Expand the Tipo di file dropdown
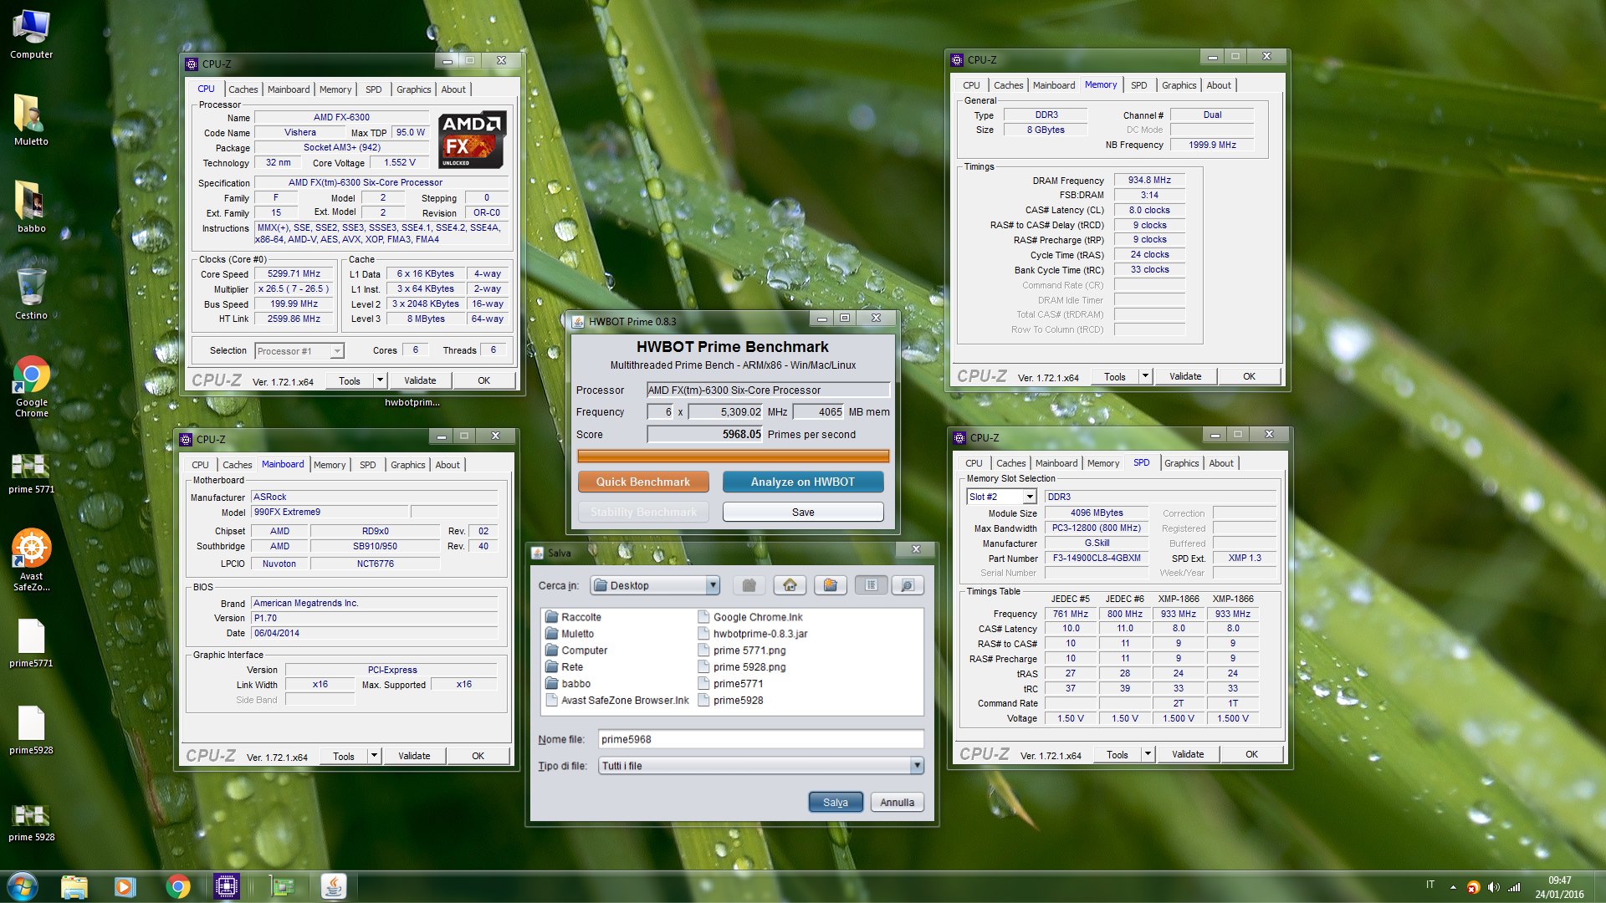Image resolution: width=1606 pixels, height=903 pixels. 917,766
